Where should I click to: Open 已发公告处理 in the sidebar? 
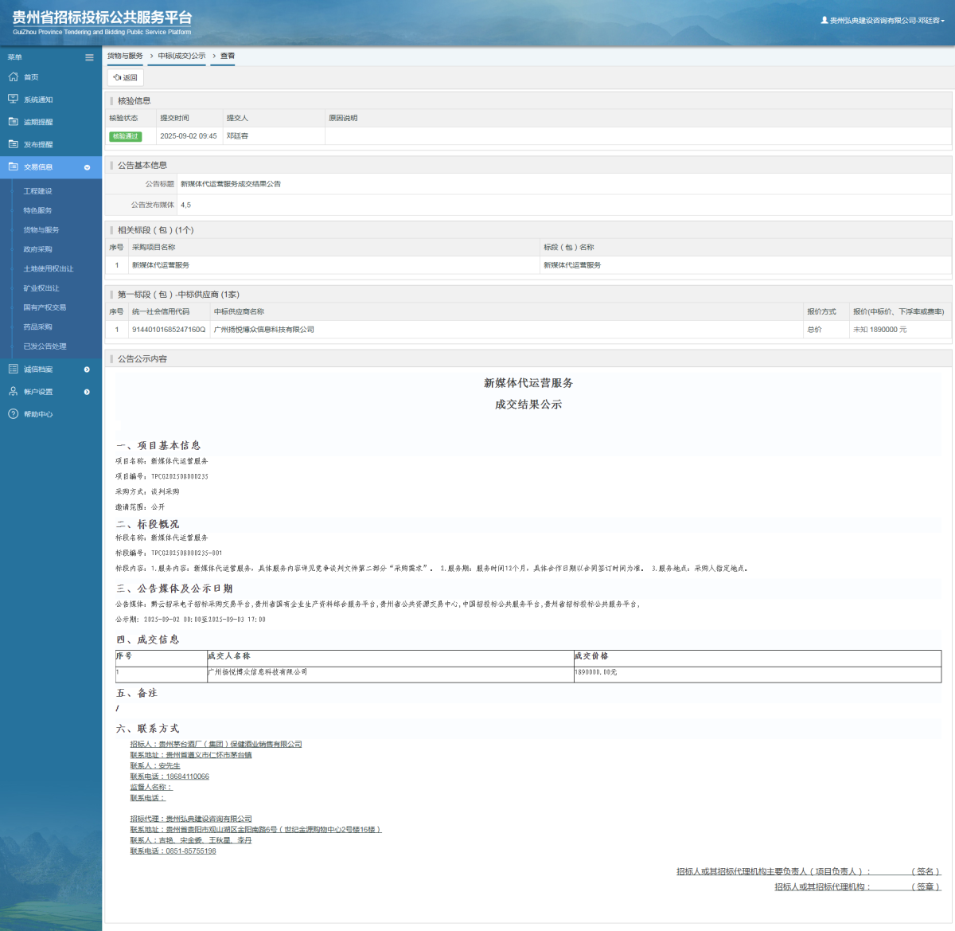[x=45, y=346]
